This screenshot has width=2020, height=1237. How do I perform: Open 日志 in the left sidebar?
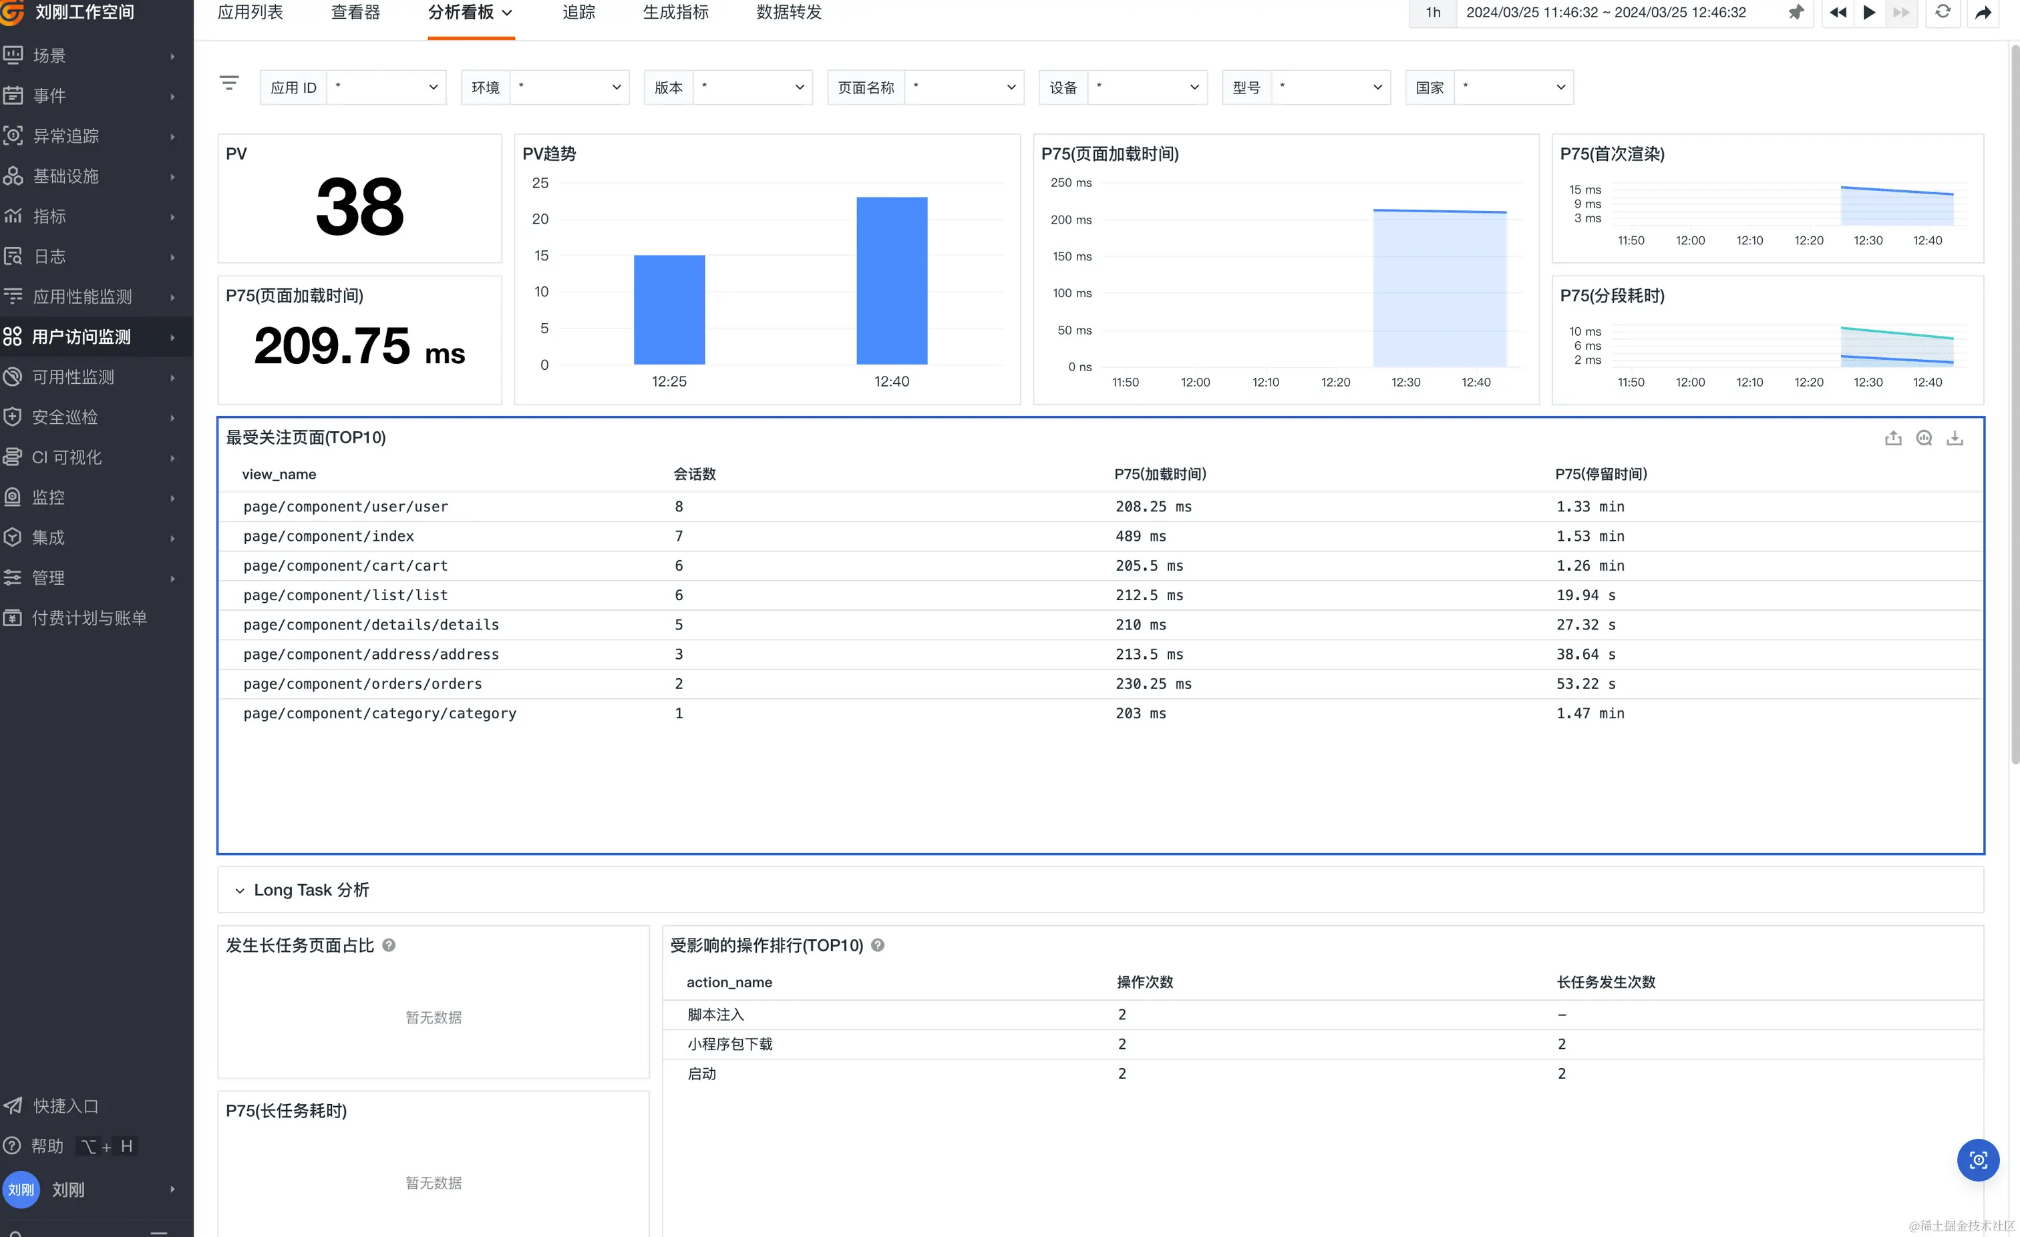[49, 256]
